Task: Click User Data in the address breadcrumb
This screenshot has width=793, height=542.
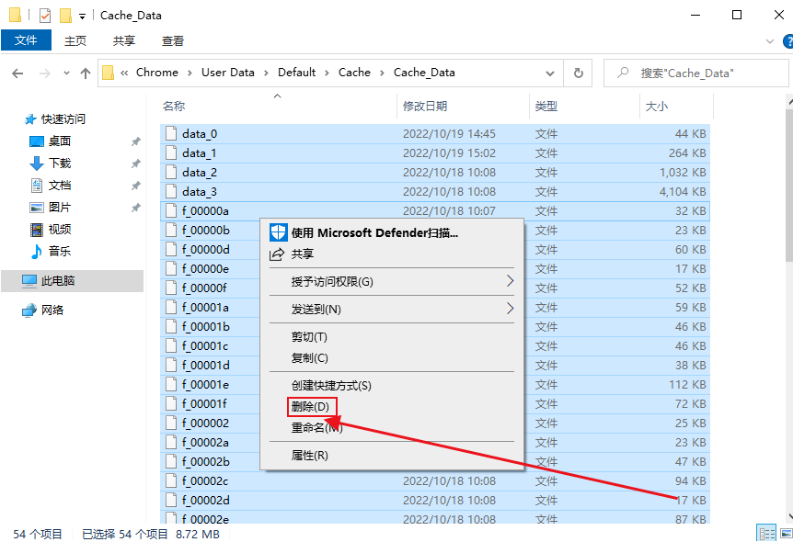Action: click(227, 73)
